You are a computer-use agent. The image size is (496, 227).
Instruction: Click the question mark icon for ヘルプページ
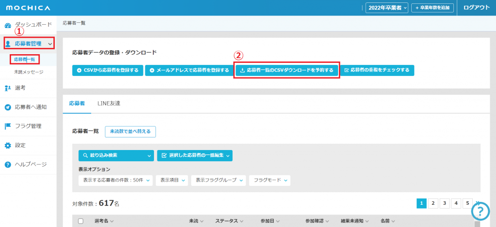(8, 165)
